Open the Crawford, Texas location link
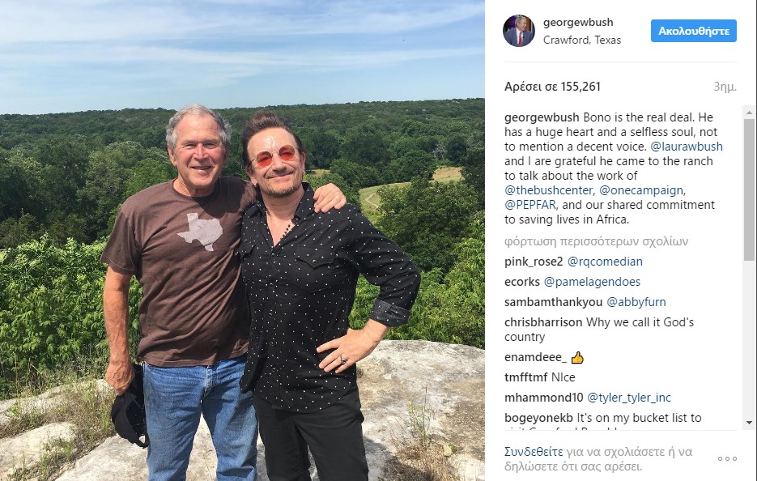This screenshot has width=757, height=481. [581, 40]
